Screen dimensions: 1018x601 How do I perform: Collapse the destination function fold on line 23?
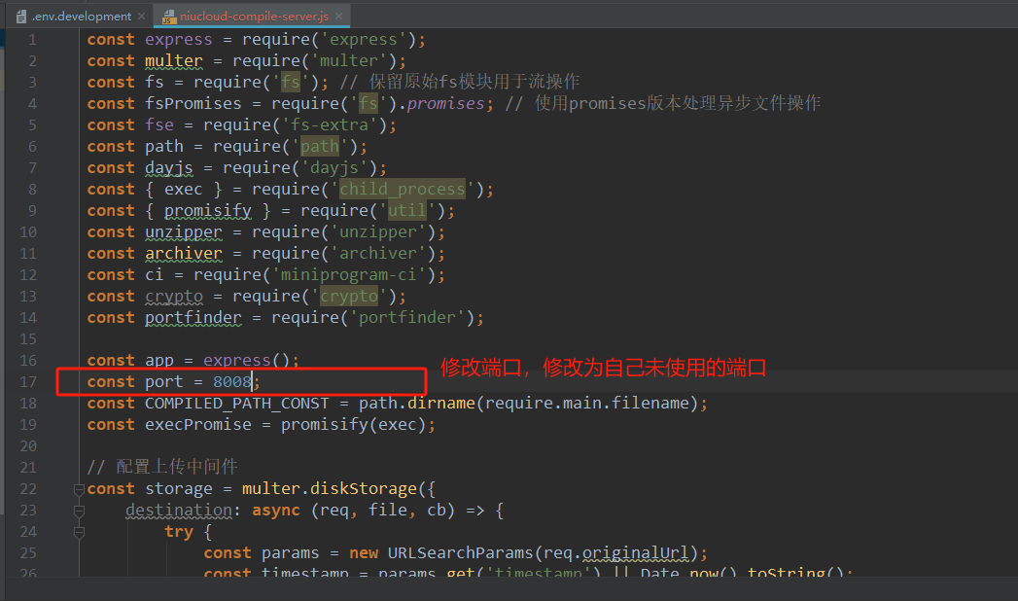click(79, 511)
